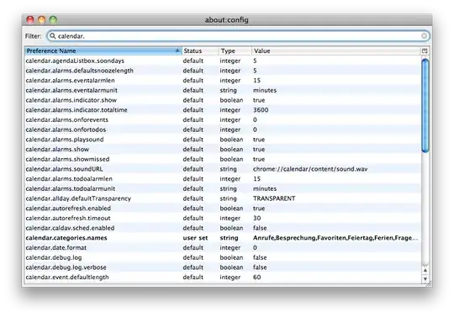Viewport: 454px width, 317px height.
Task: Click integer type of date.format row
Action: [x=230, y=248]
